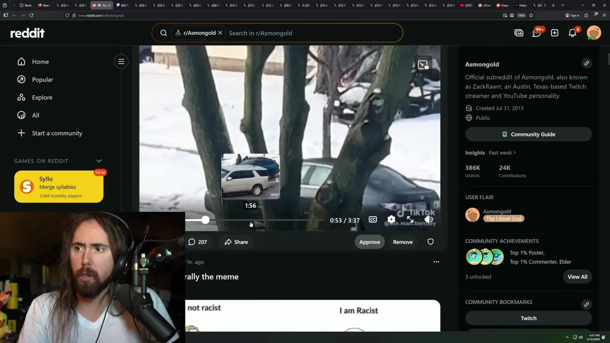
Task: Click The Literal God flair
Action: (x=504, y=219)
